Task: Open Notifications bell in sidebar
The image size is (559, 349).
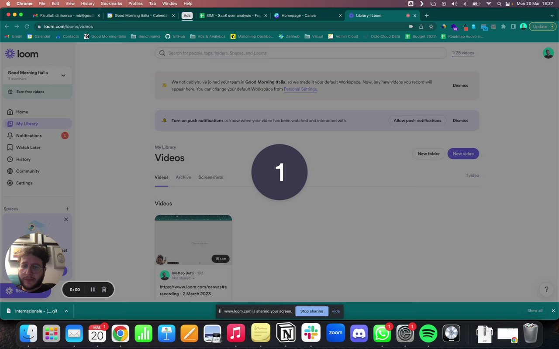Action: click(10, 136)
